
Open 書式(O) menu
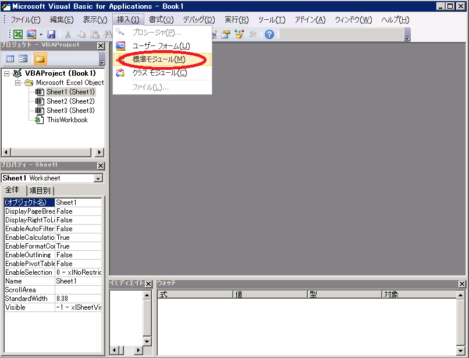pyautogui.click(x=161, y=20)
